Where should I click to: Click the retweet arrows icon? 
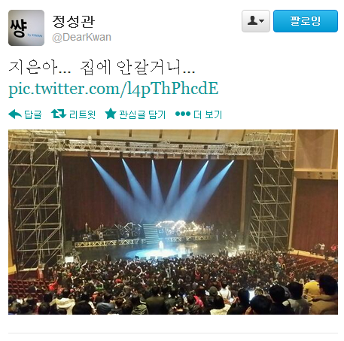pos(59,114)
